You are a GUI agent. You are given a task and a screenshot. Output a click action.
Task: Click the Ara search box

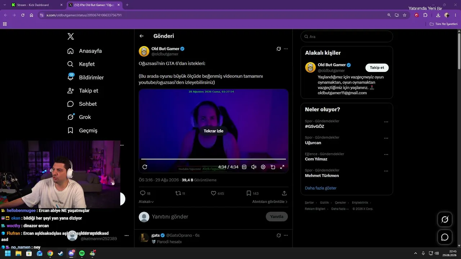[x=346, y=37]
